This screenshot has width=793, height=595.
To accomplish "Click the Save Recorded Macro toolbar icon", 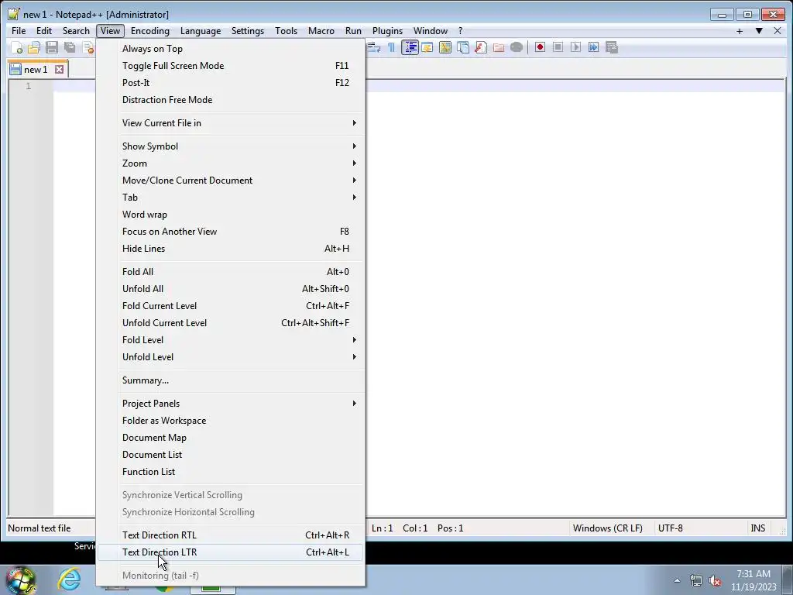I will tap(612, 47).
